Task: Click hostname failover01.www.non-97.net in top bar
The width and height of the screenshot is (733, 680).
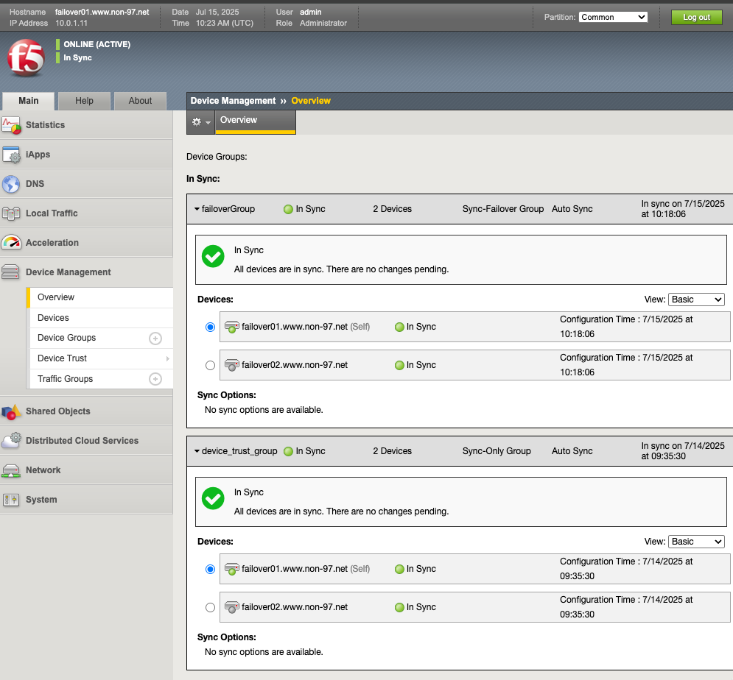Action: click(102, 12)
